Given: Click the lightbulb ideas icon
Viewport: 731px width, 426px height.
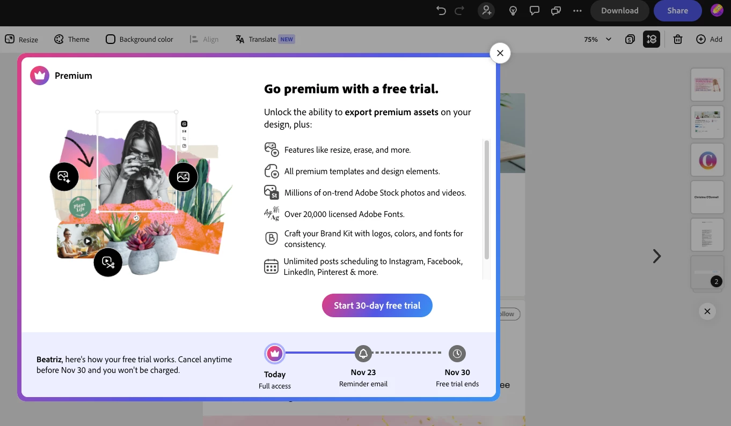Looking at the screenshot, I should coord(513,10).
